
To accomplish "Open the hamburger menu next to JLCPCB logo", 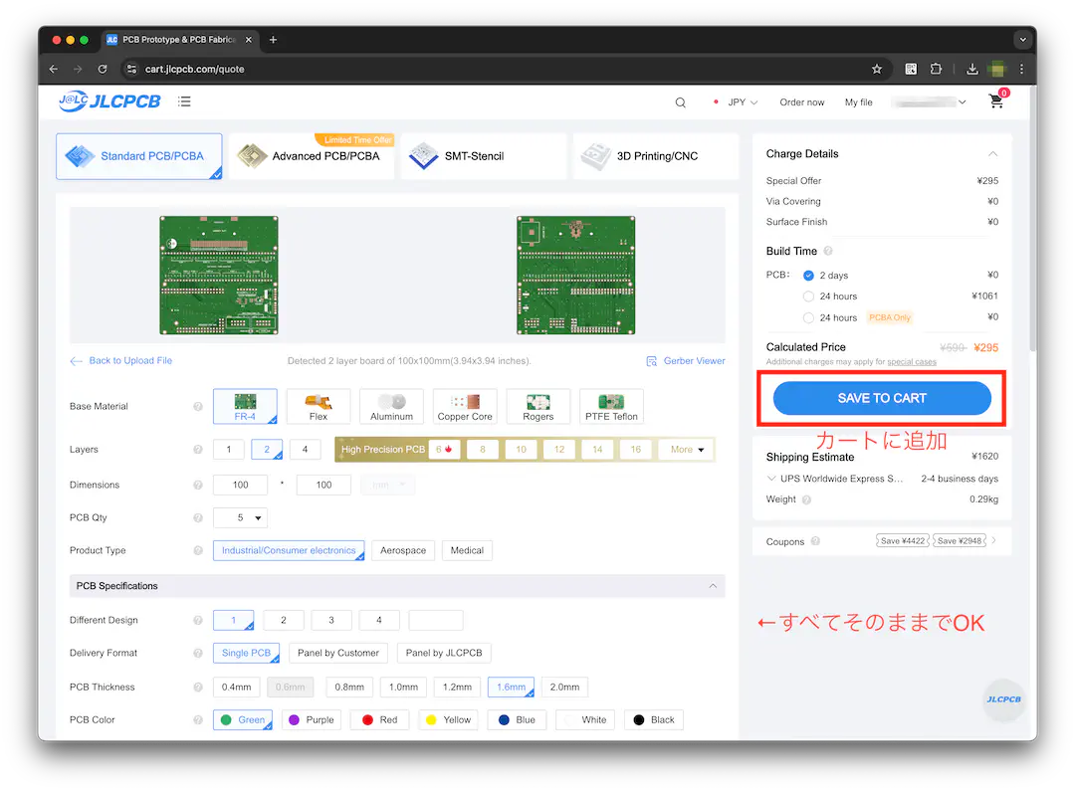I will point(184,101).
